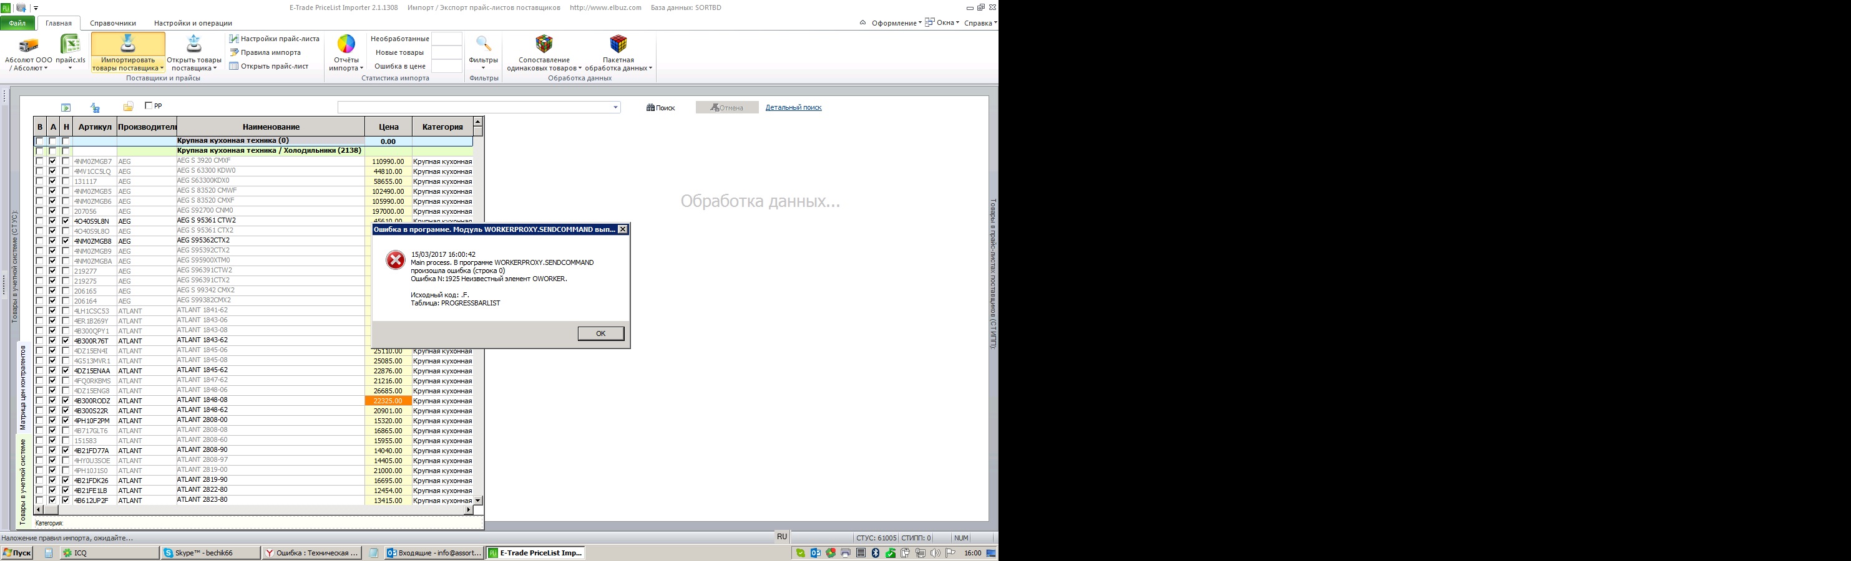Screen dimensions: 1851x561
Task: Click the green checkmark flag tray icon
Action: click(891, 553)
